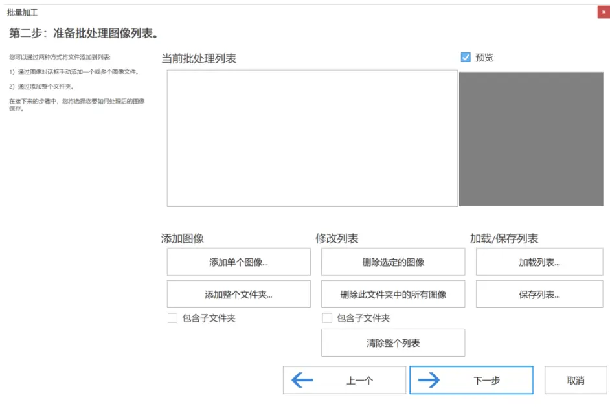Click the 当前批处理列表 heading
Screen dimensions: 610x413
pos(199,59)
